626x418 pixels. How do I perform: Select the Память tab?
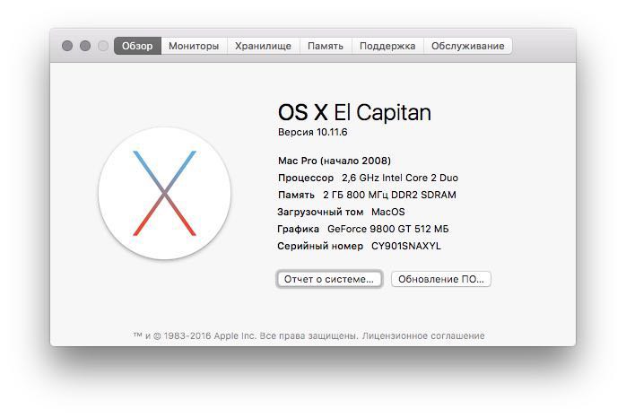pos(326,46)
